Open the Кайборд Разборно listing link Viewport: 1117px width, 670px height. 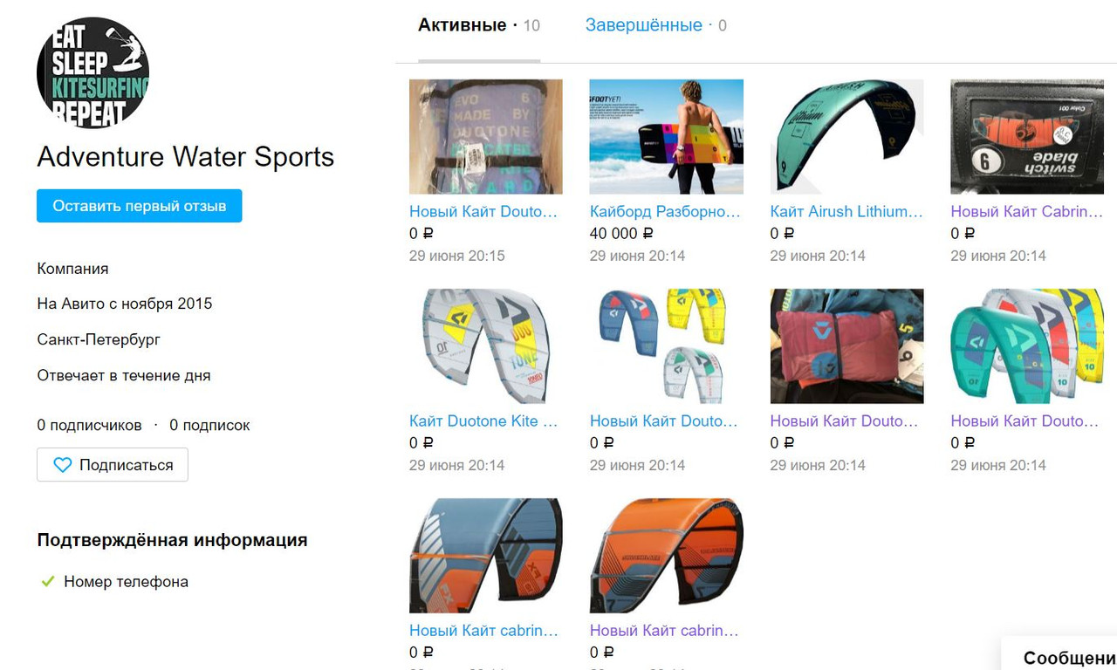click(x=665, y=211)
